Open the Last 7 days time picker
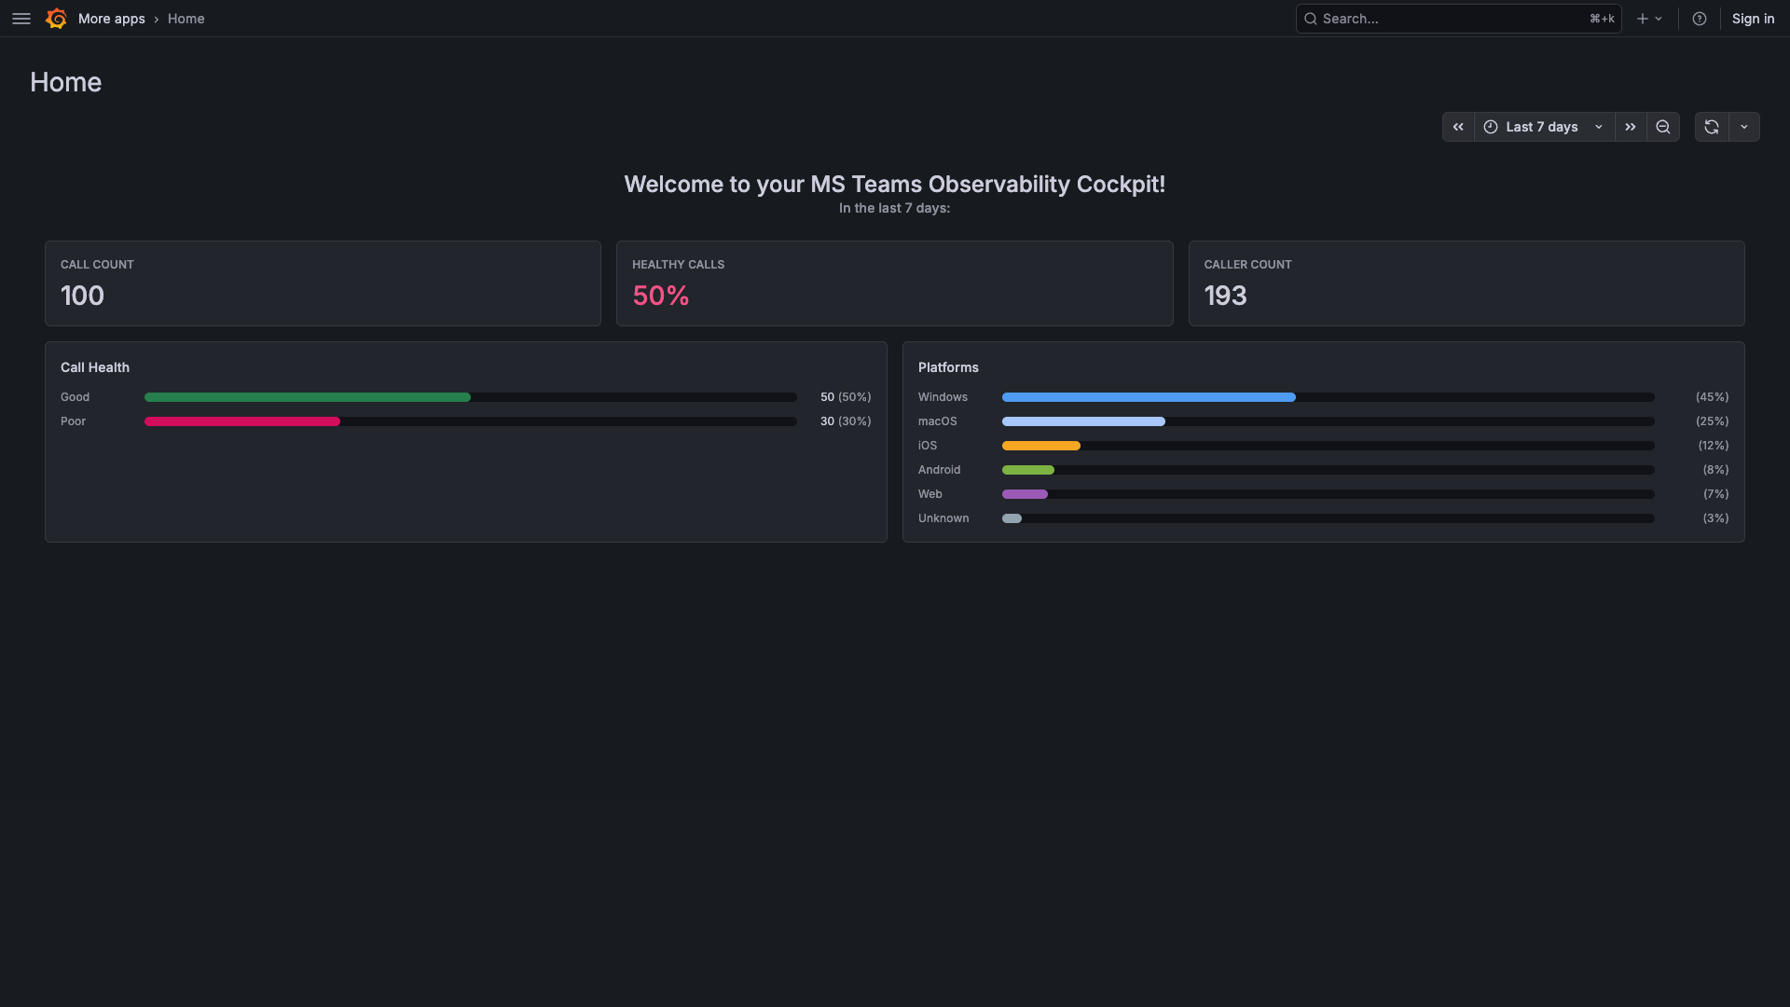 [1543, 127]
